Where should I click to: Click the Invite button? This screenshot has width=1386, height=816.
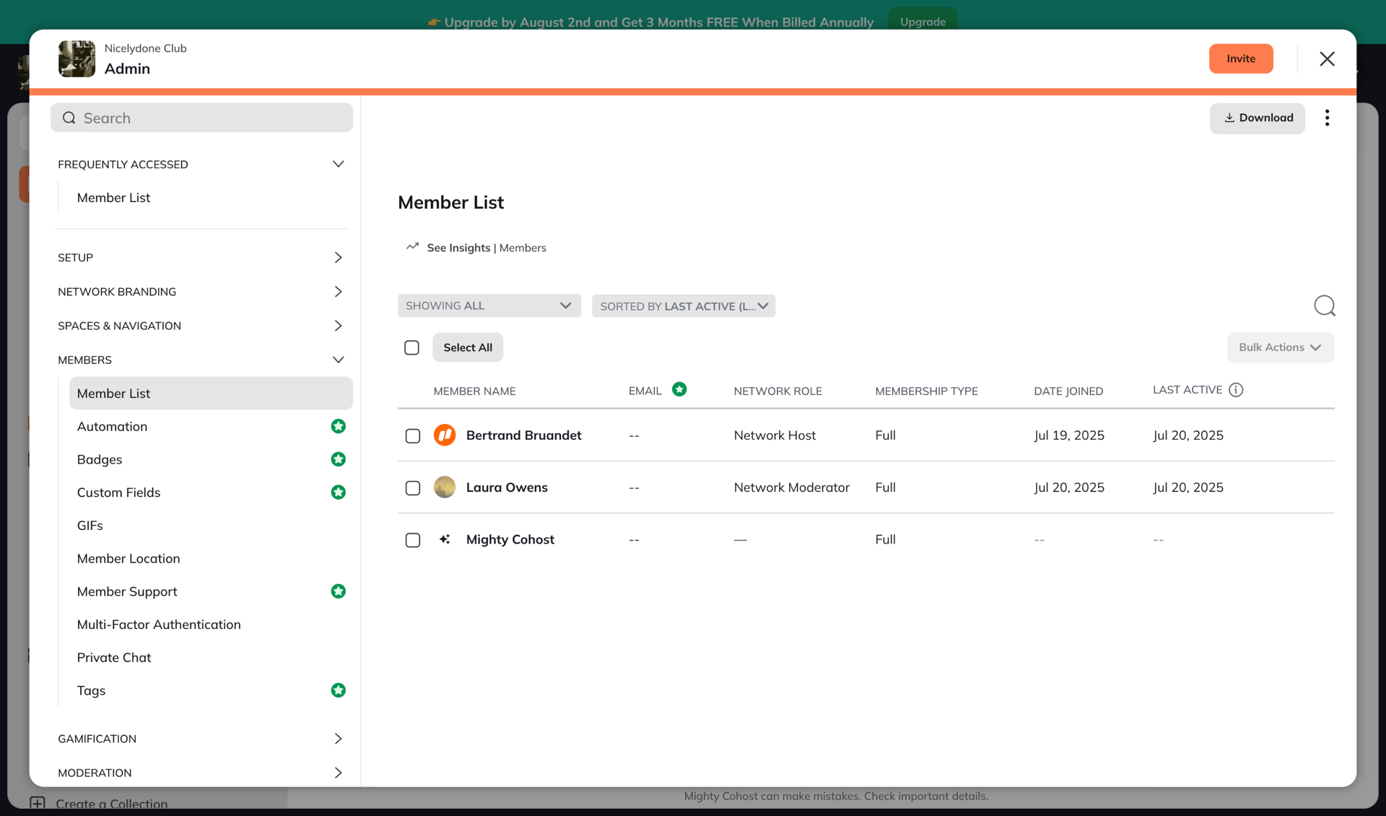pyautogui.click(x=1240, y=58)
